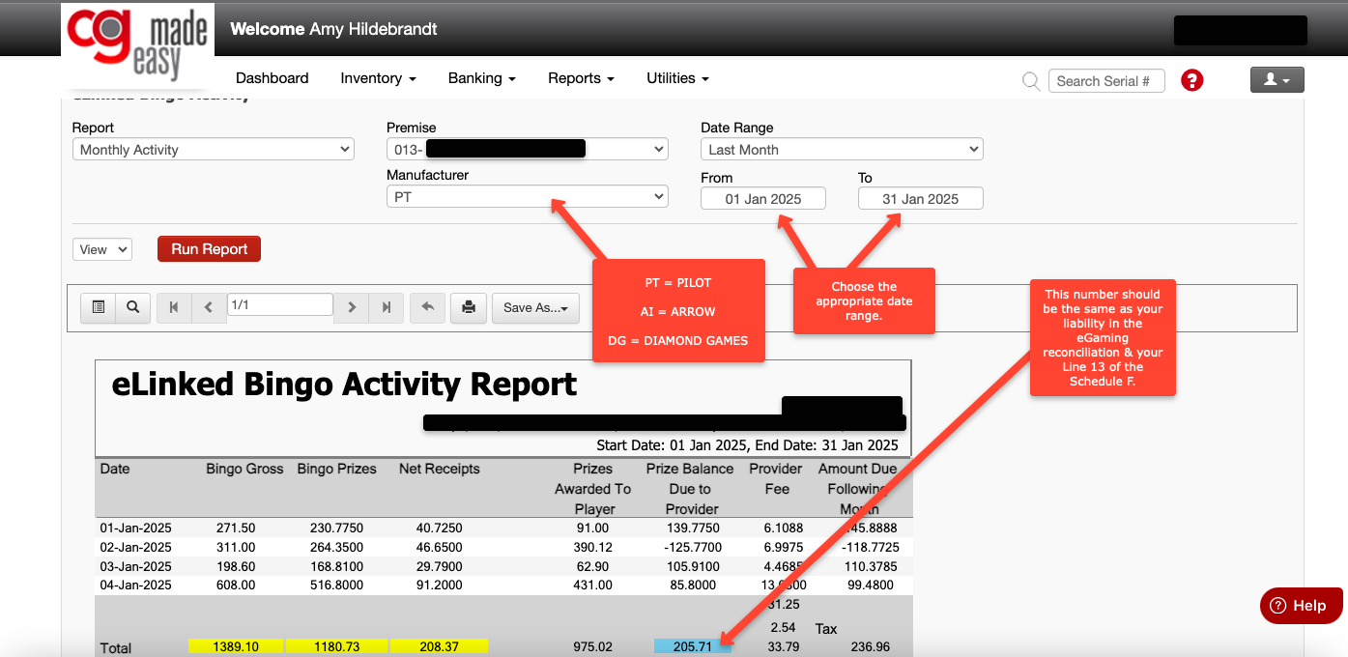1348x657 pixels.
Task: Open the user account menu button
Action: pyautogui.click(x=1276, y=80)
